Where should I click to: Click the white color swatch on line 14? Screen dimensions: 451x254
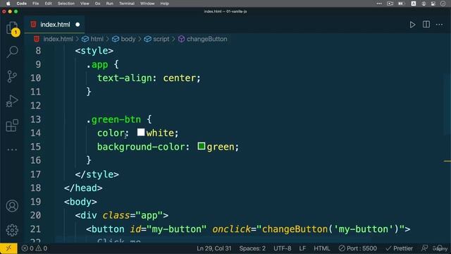point(141,132)
